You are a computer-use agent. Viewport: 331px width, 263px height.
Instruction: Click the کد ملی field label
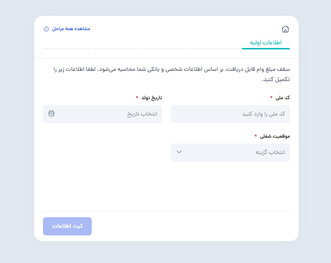(x=283, y=98)
